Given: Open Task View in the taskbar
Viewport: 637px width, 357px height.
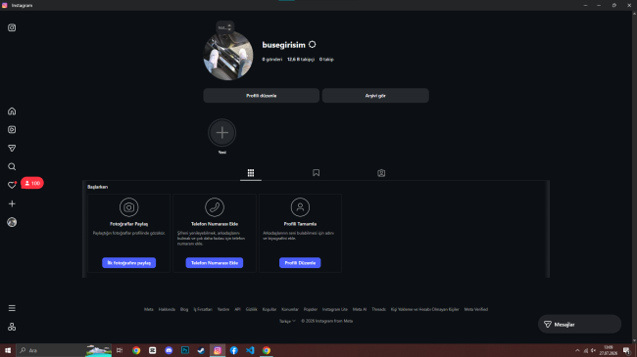Looking at the screenshot, I should pos(120,350).
